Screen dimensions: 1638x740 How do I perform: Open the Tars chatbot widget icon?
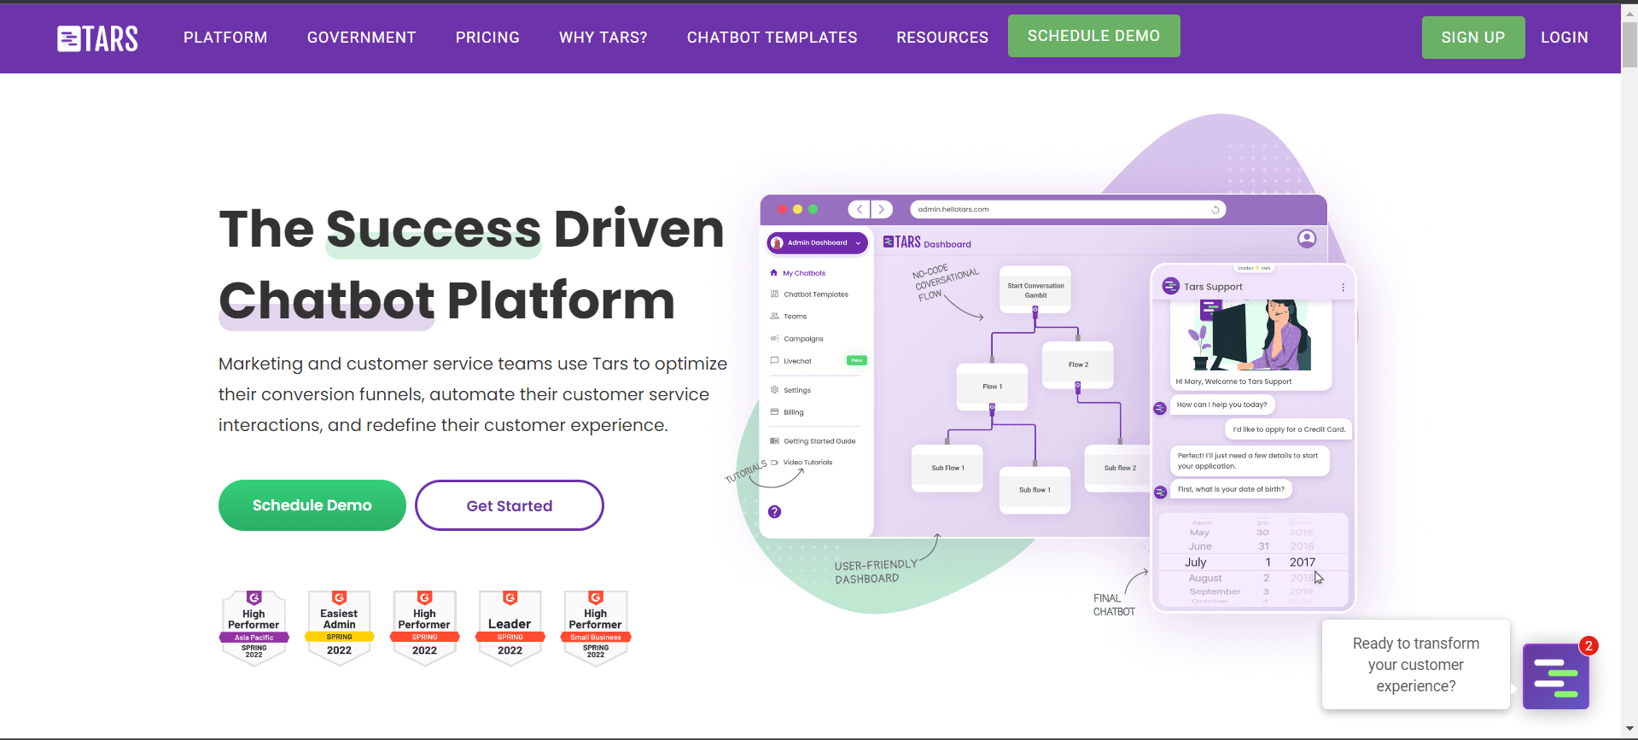(x=1555, y=677)
